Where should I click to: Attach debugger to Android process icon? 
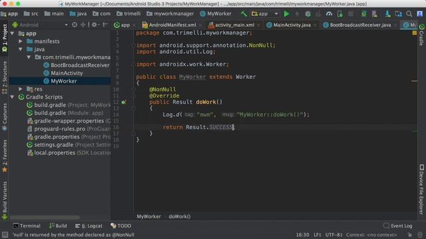click(x=339, y=13)
